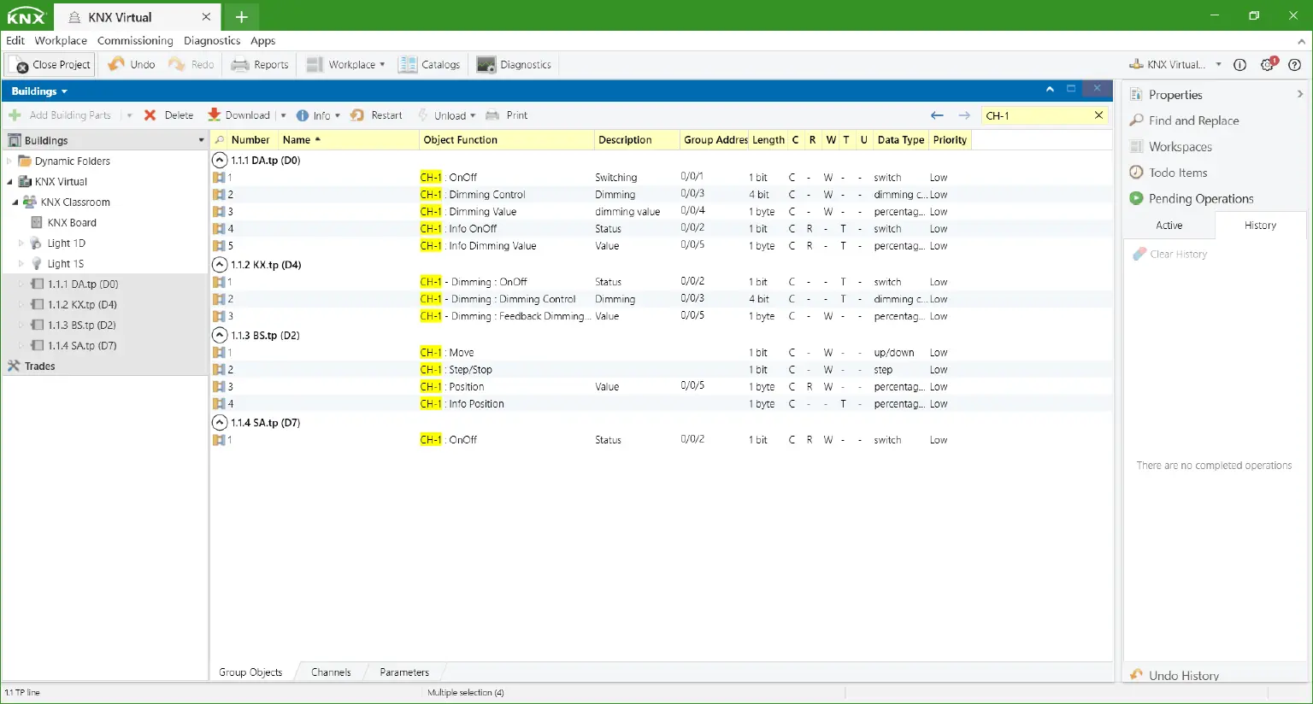Open Reports from the toolbar
This screenshot has width=1313, height=704.
[259, 64]
